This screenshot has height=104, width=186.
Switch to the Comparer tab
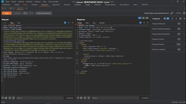click(78, 5)
